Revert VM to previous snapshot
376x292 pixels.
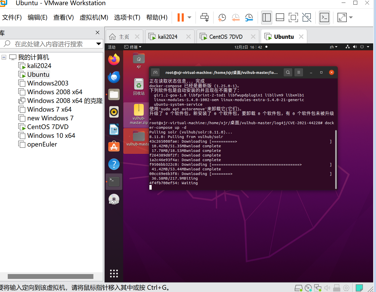pyautogui.click(x=235, y=17)
